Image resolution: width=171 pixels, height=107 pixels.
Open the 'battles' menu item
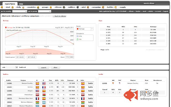tap(110, 7)
